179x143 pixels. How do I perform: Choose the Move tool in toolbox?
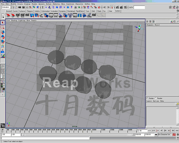point(3,32)
